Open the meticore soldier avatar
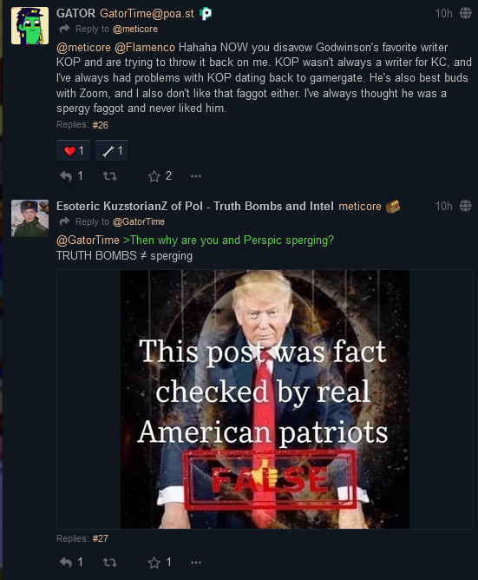 point(30,218)
